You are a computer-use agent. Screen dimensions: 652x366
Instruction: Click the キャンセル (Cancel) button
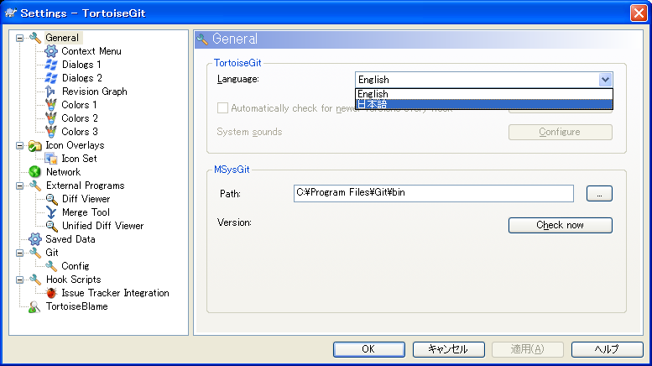448,349
